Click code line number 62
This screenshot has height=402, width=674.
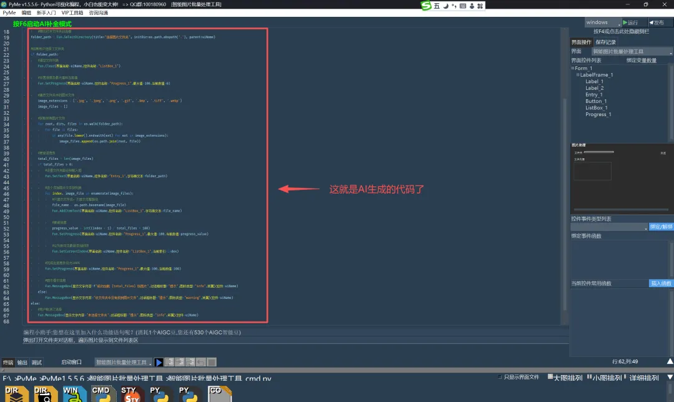click(6, 287)
